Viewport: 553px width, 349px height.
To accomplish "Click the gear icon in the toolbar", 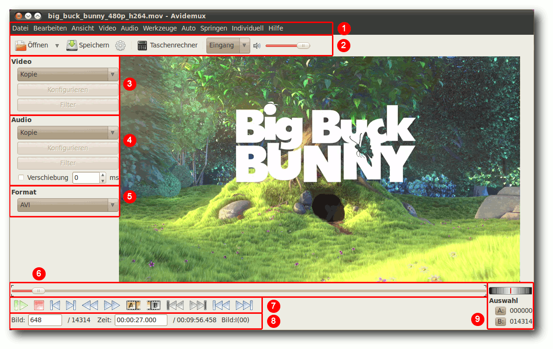I will point(120,46).
